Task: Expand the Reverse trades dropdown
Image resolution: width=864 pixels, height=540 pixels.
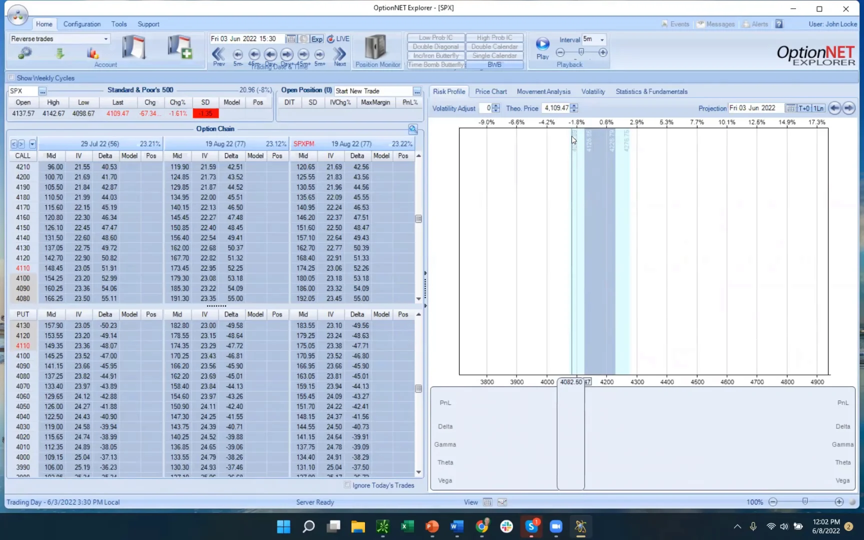Action: (105, 39)
